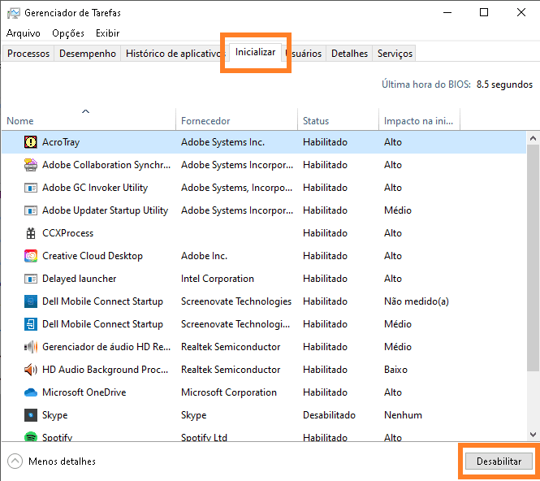The height and width of the screenshot is (481, 540).
Task: Click the Desabilitado status of Skype
Action: (329, 415)
